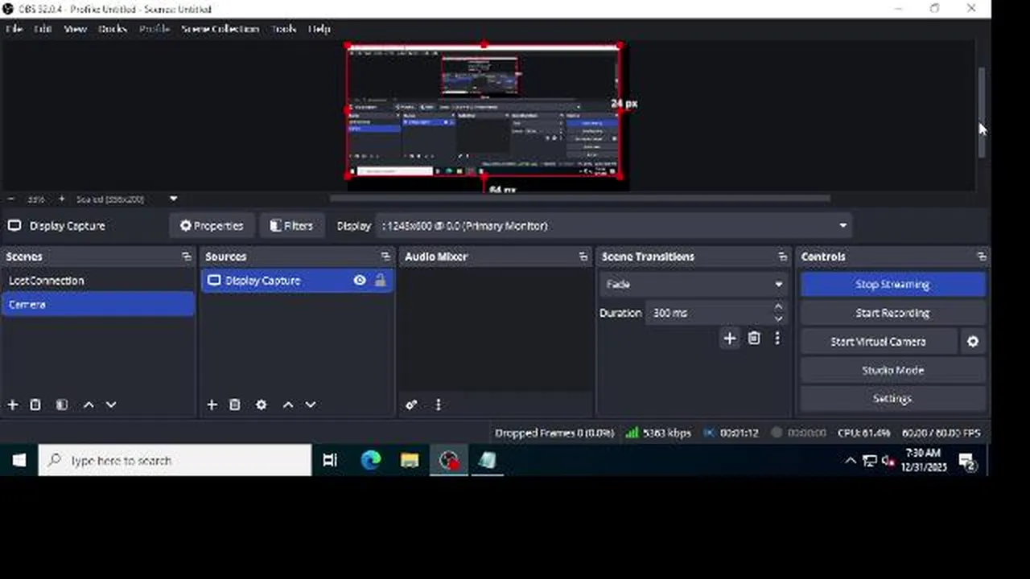Open the Docks menu
The height and width of the screenshot is (579, 1030).
[x=113, y=29]
